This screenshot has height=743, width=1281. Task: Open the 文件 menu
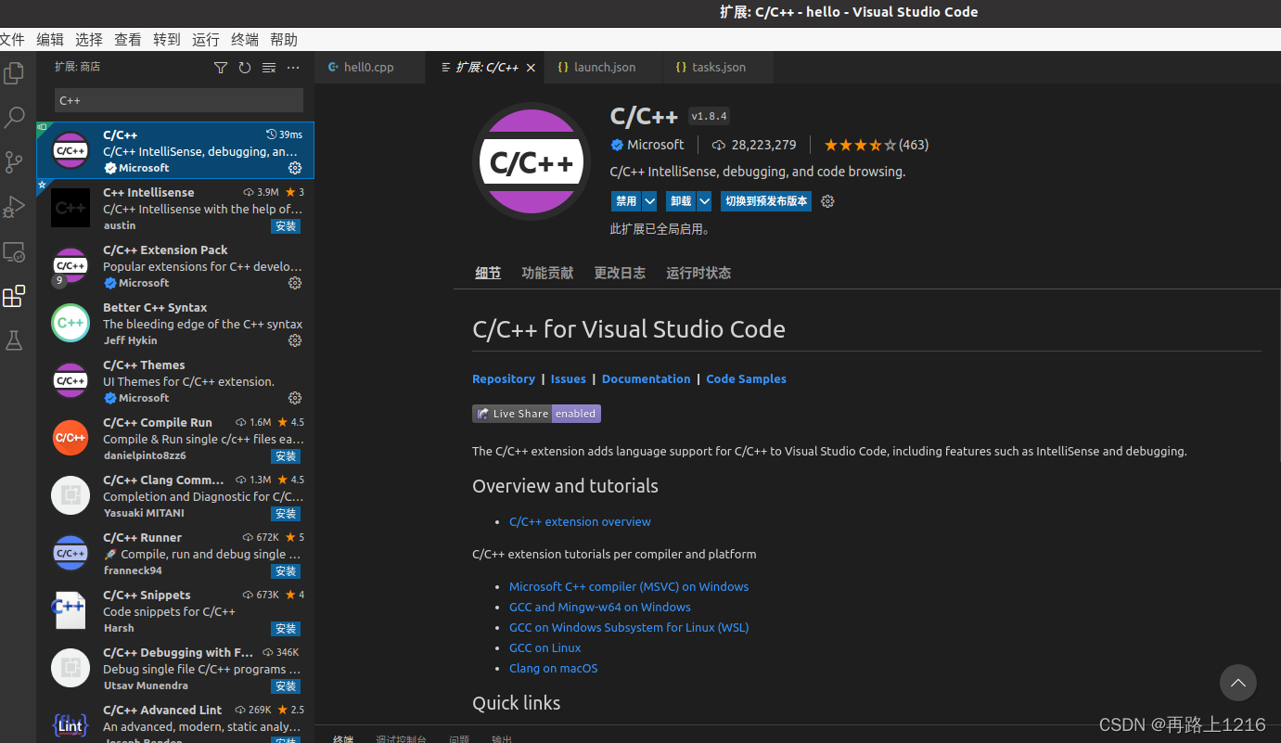(11, 40)
